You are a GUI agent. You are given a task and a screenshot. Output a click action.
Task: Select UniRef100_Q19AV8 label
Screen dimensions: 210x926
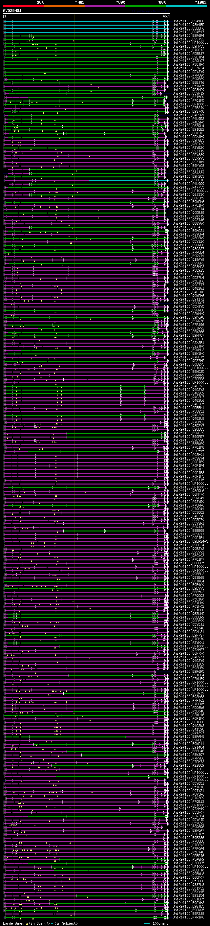click(x=188, y=260)
